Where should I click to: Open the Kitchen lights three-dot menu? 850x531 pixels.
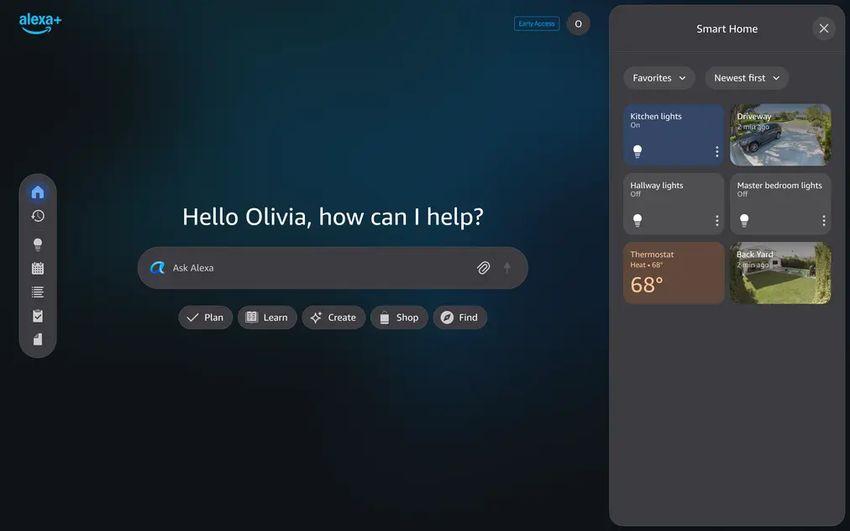click(x=716, y=151)
